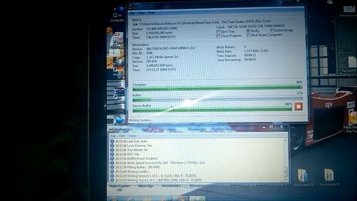Click the Write Rate value

click(x=256, y=51)
